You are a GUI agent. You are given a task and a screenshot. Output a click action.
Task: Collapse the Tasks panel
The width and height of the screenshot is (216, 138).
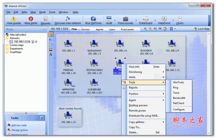[42, 118]
